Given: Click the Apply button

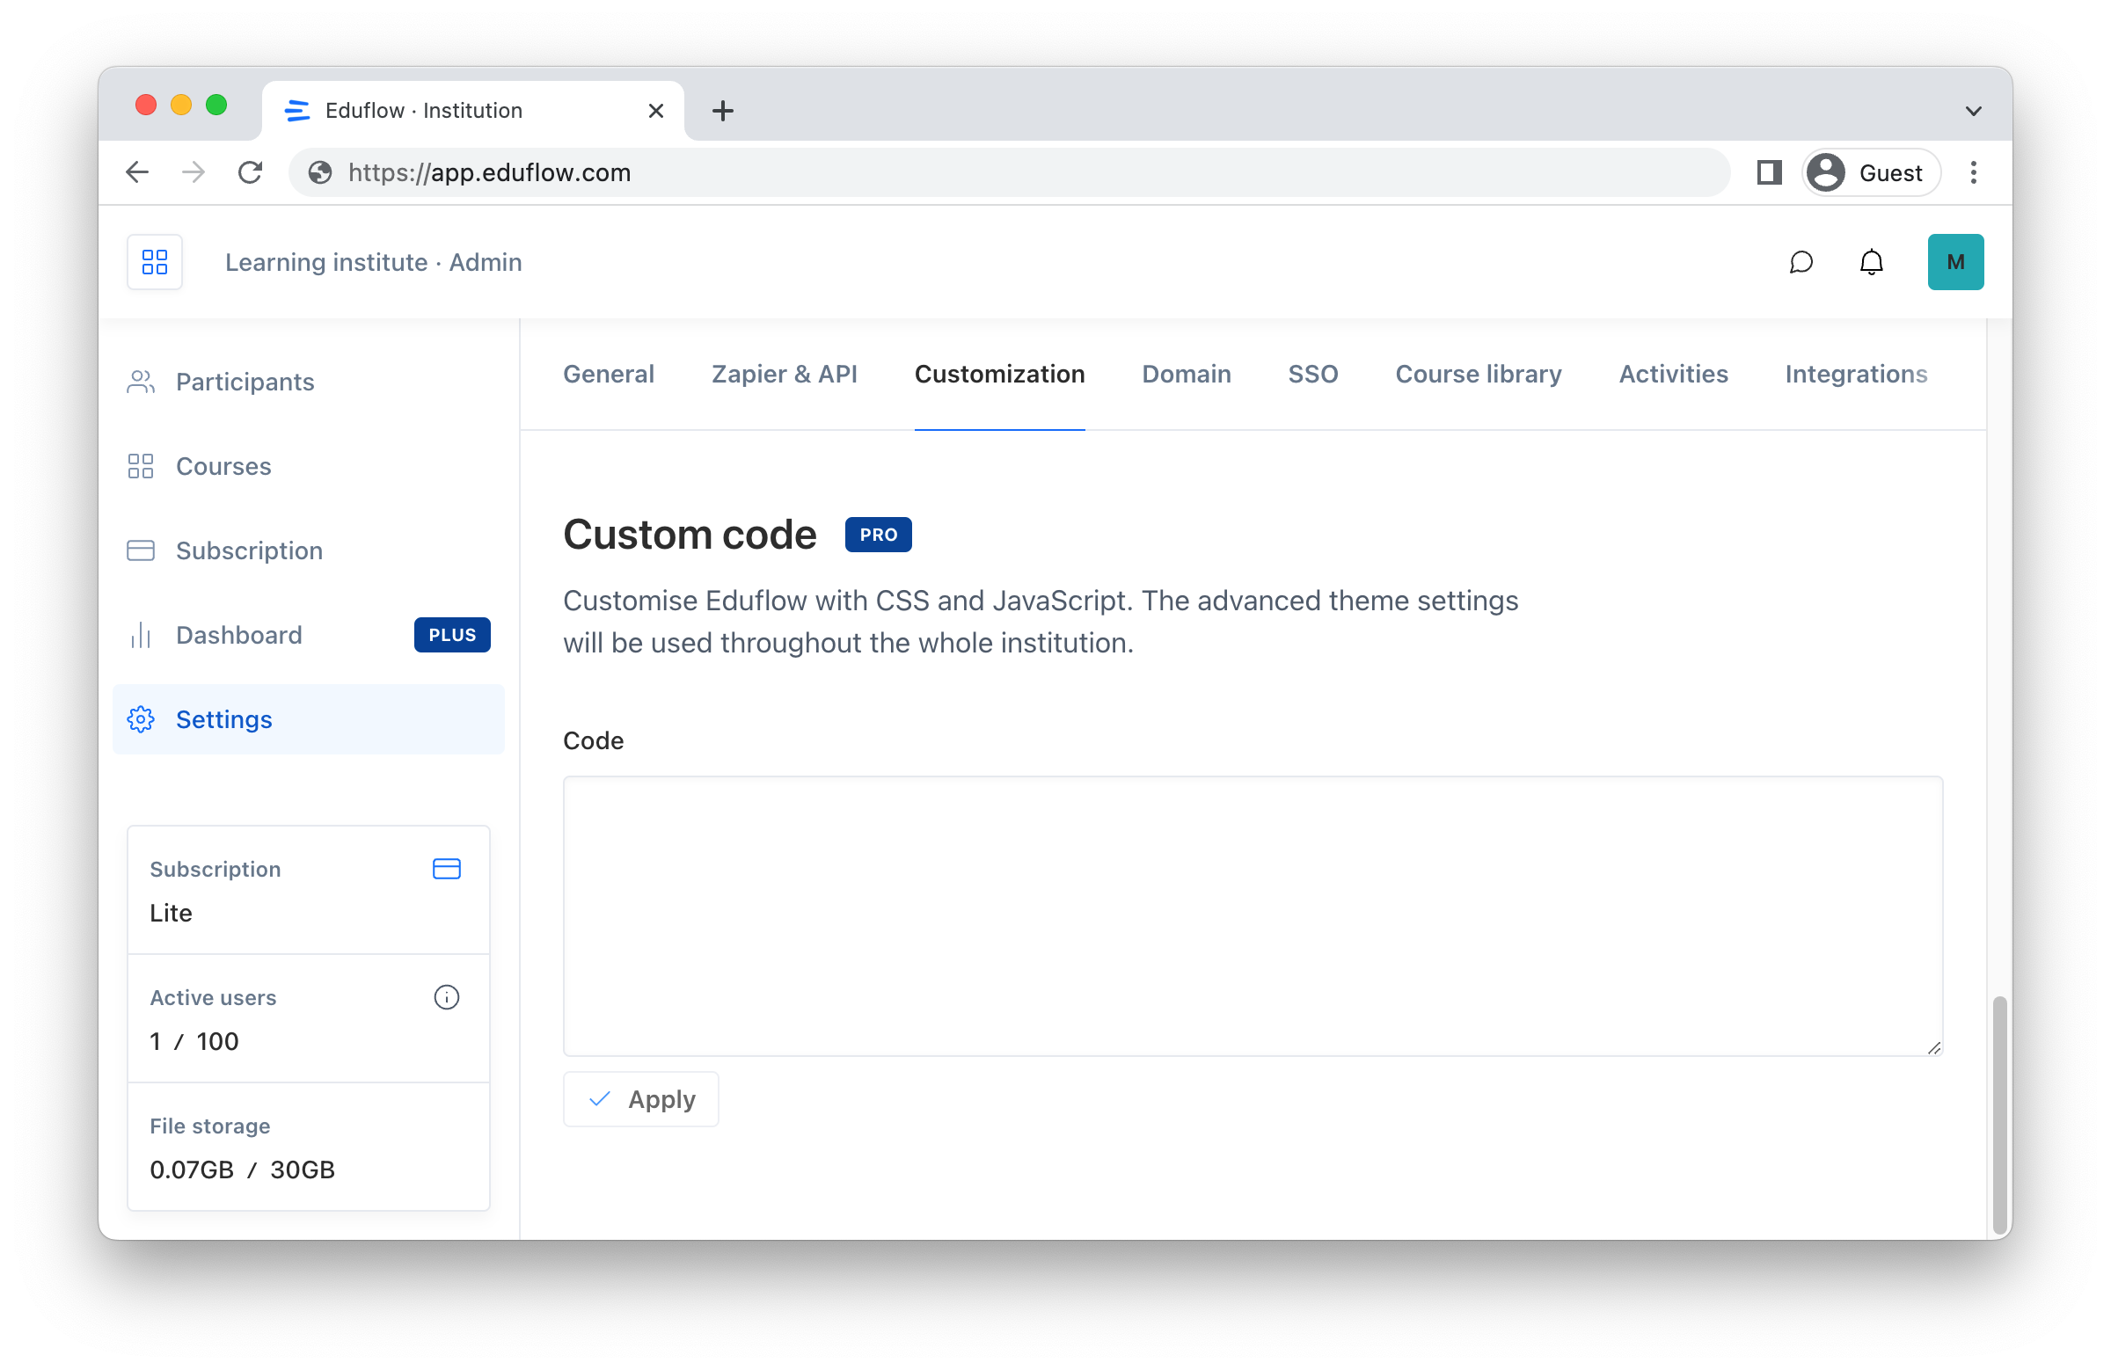Looking at the screenshot, I should [x=641, y=1099].
